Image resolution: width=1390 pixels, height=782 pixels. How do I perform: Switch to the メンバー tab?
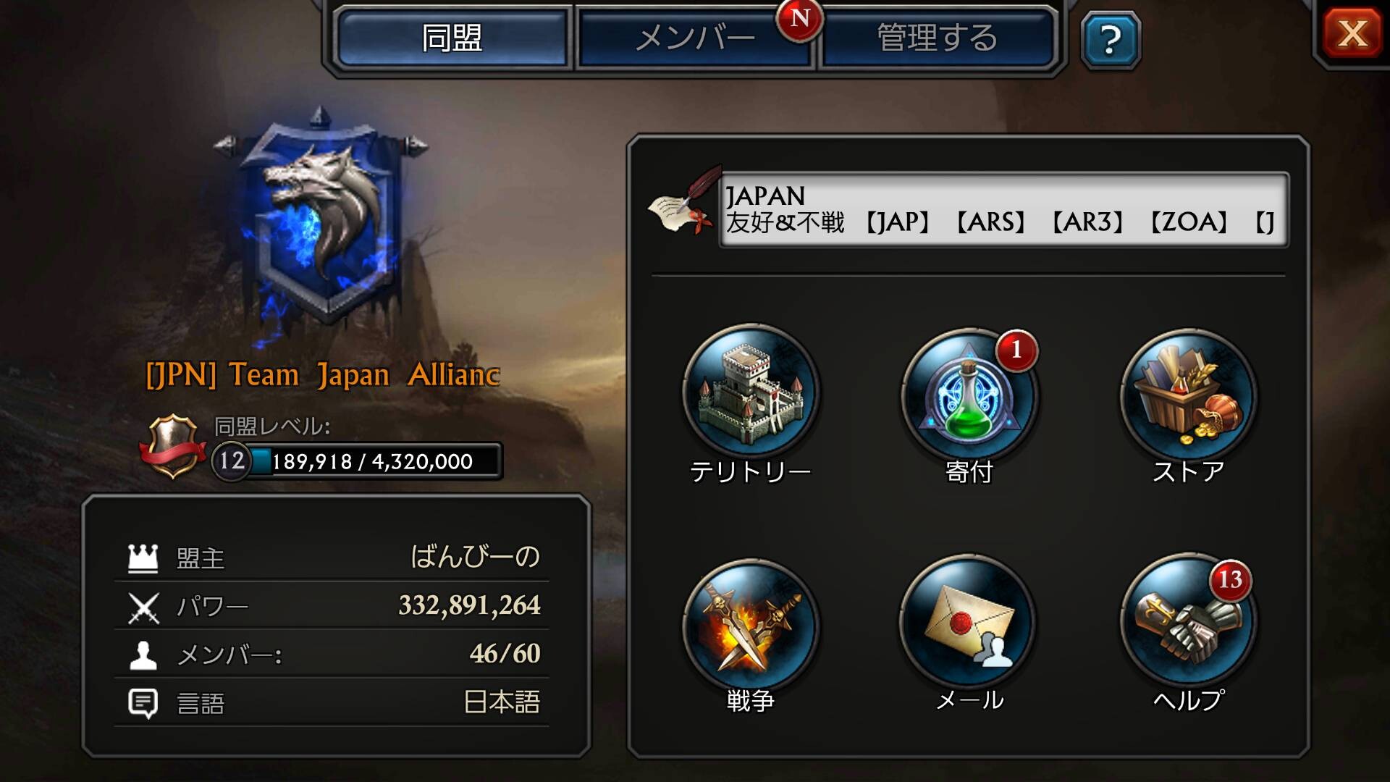click(x=695, y=38)
